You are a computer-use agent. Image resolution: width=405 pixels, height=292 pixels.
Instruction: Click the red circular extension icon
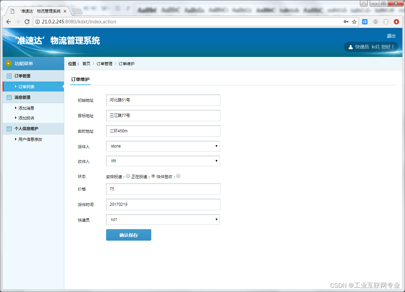(x=396, y=22)
